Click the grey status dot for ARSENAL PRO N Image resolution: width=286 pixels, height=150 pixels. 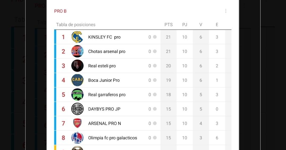(155, 123)
